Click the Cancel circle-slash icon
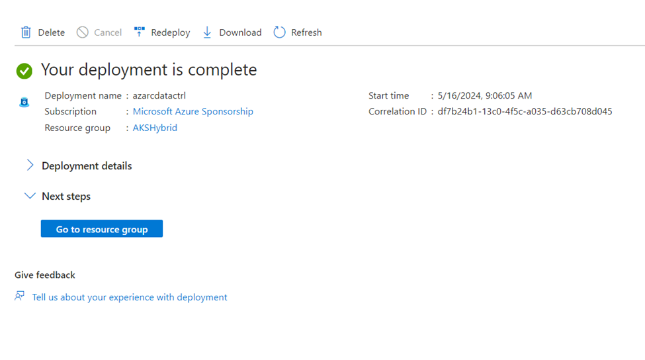645x360 pixels. coord(82,32)
